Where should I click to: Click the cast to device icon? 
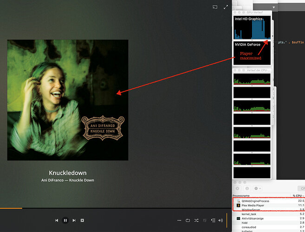[215, 7]
